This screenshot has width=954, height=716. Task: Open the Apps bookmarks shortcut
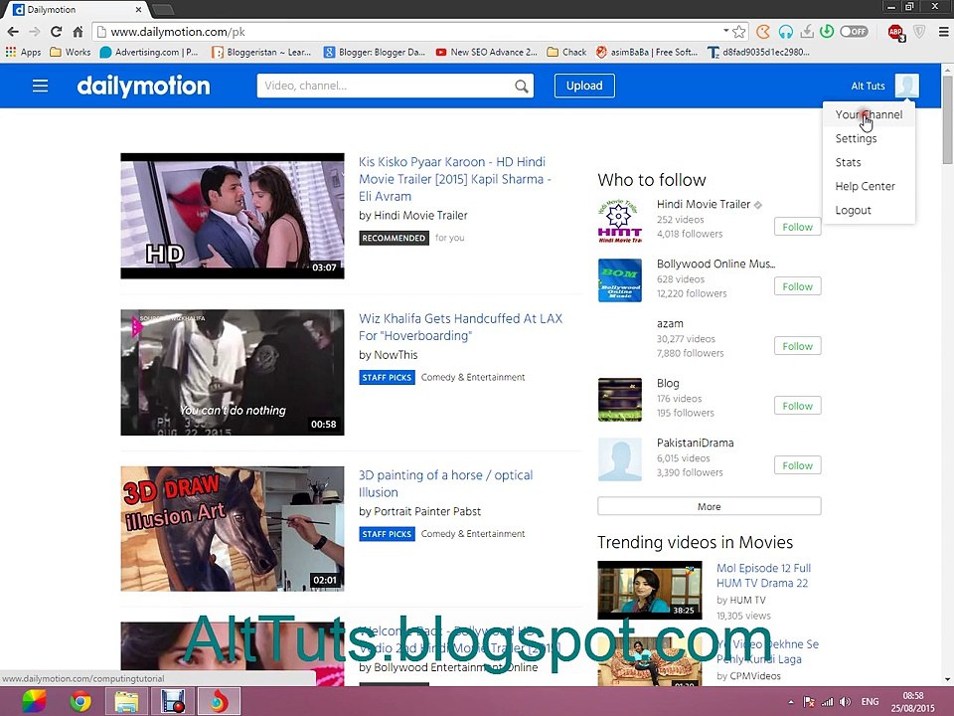23,53
